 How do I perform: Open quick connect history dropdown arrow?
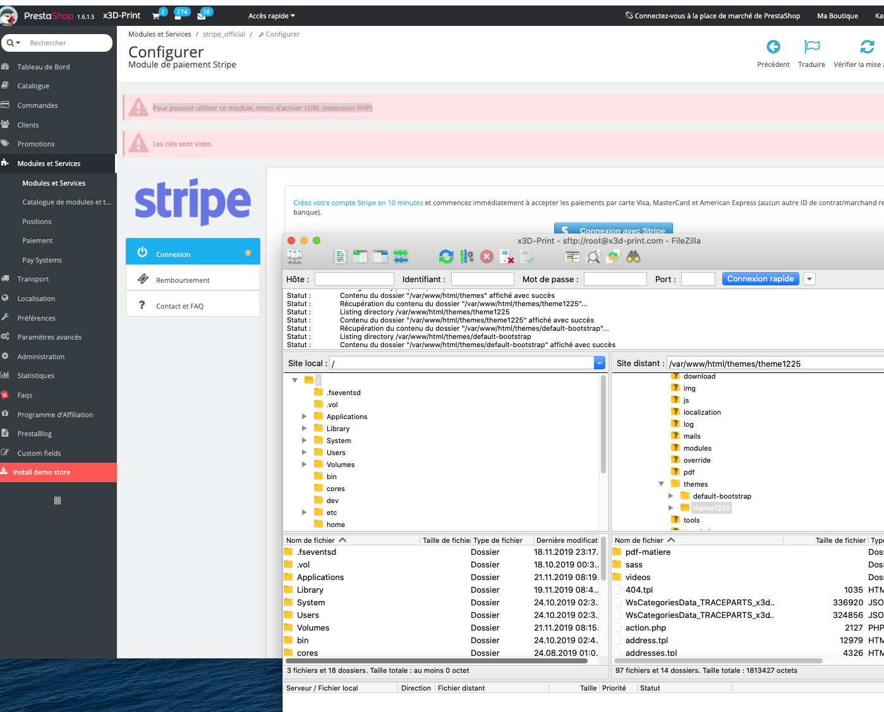click(809, 279)
